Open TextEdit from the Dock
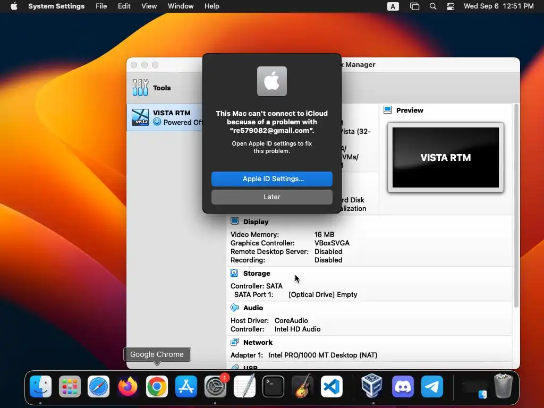The height and width of the screenshot is (408, 544). tap(244, 386)
